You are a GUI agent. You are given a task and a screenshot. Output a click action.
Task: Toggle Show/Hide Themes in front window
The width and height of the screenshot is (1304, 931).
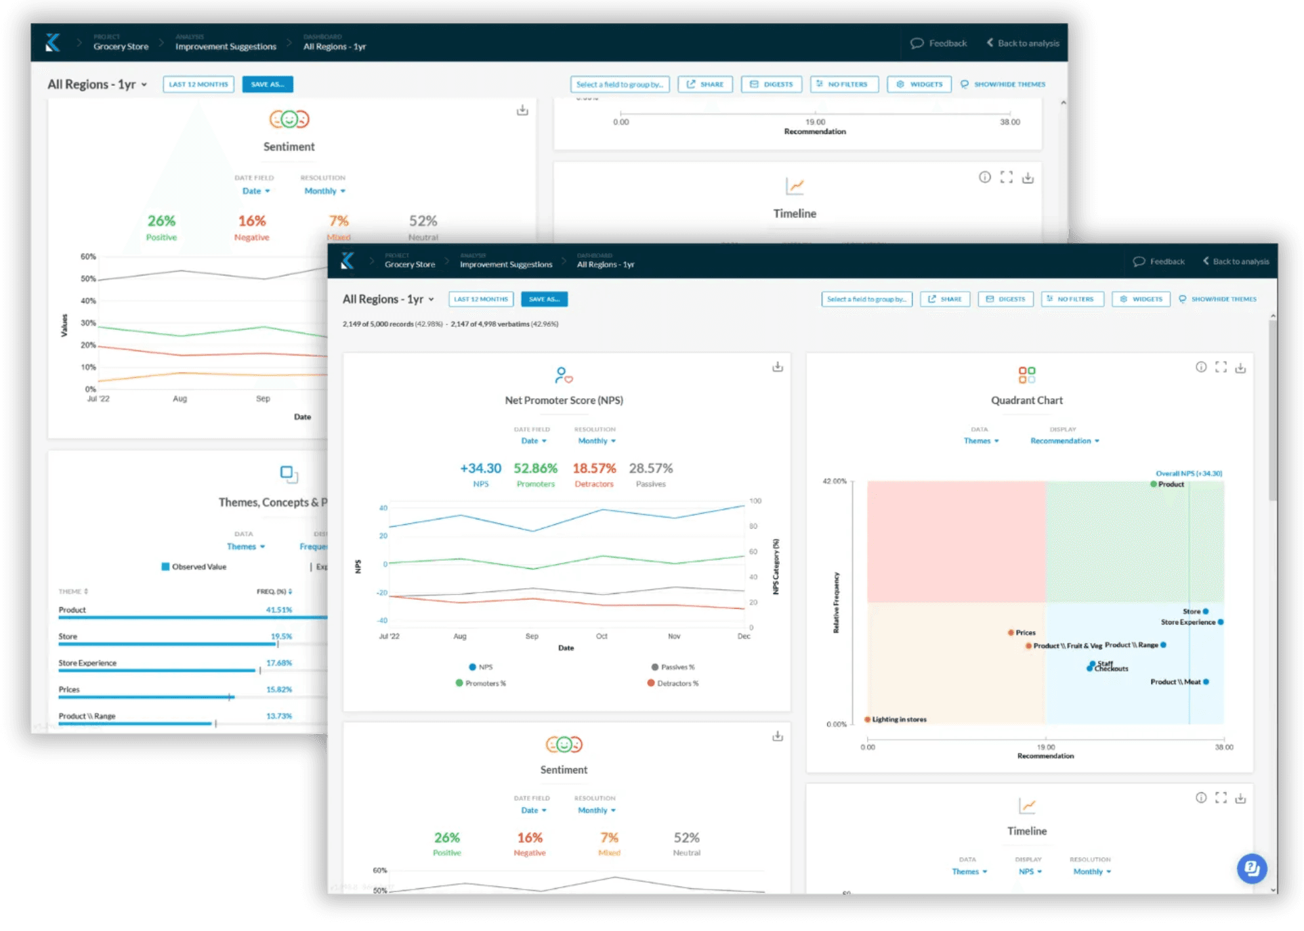click(x=1218, y=299)
